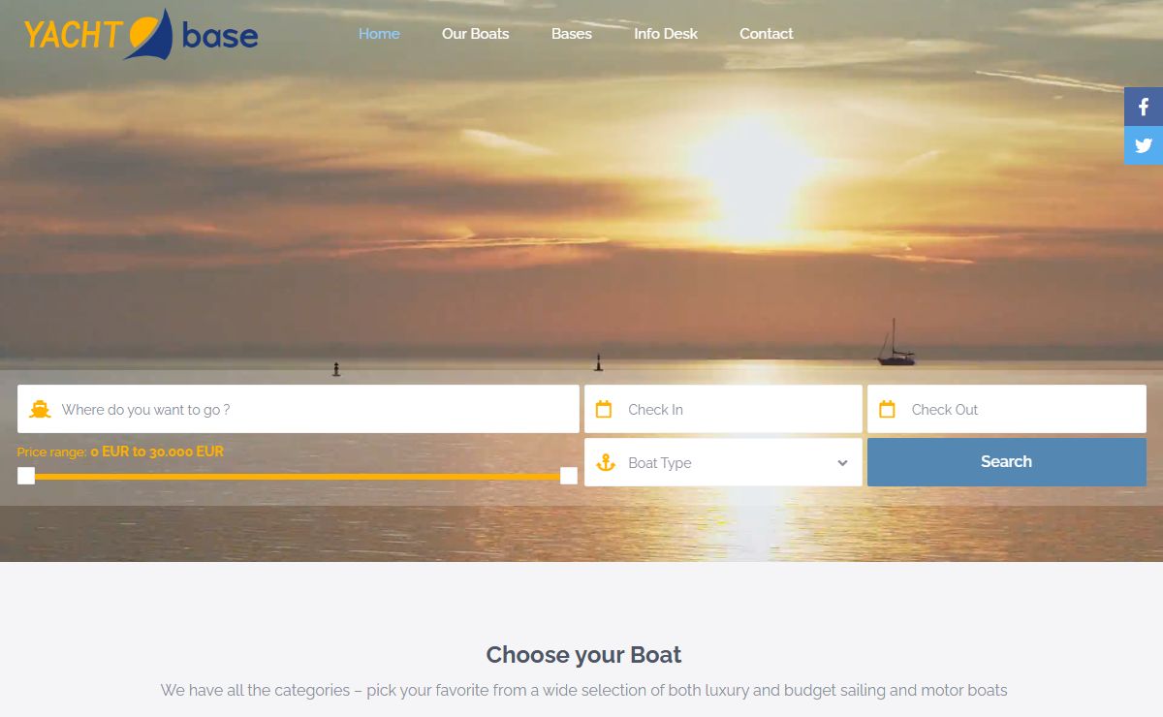Click the ship icon in destination field
The width and height of the screenshot is (1163, 717).
click(40, 410)
